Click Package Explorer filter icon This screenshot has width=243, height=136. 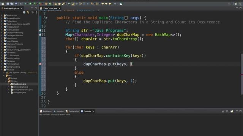coord(33,12)
